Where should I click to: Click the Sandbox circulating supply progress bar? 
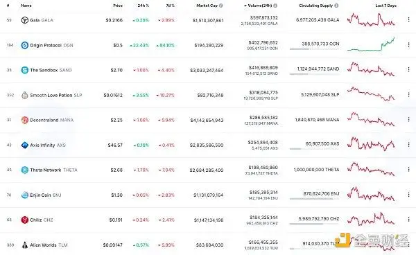coord(314,74)
